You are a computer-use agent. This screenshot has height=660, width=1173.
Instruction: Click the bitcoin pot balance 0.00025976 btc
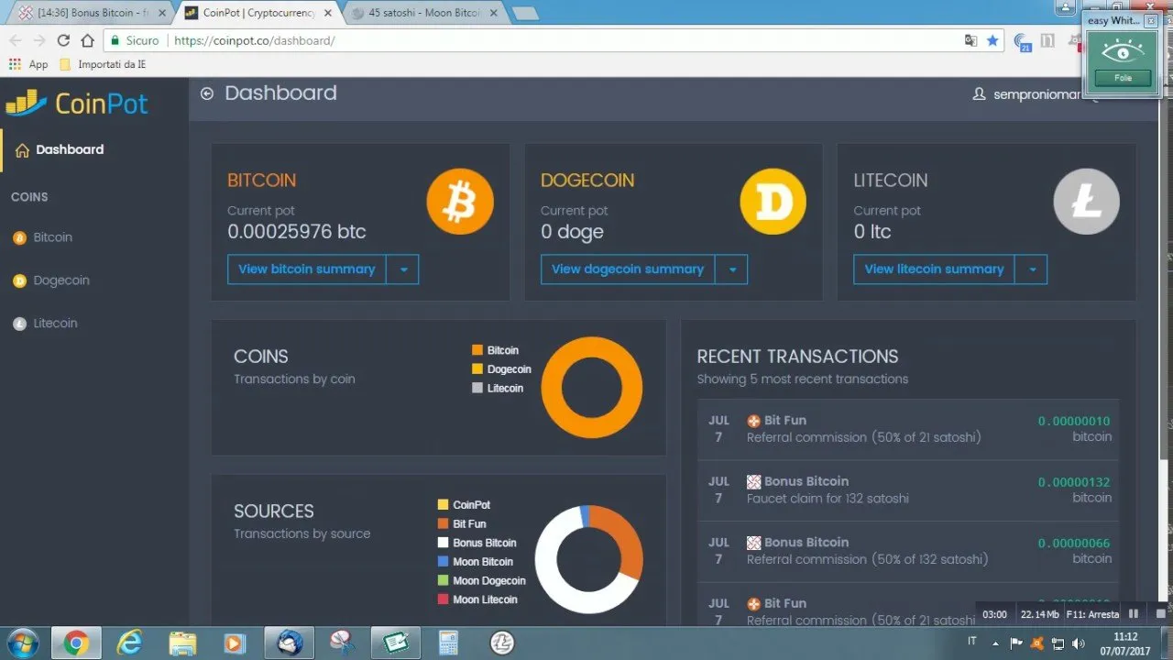297,232
